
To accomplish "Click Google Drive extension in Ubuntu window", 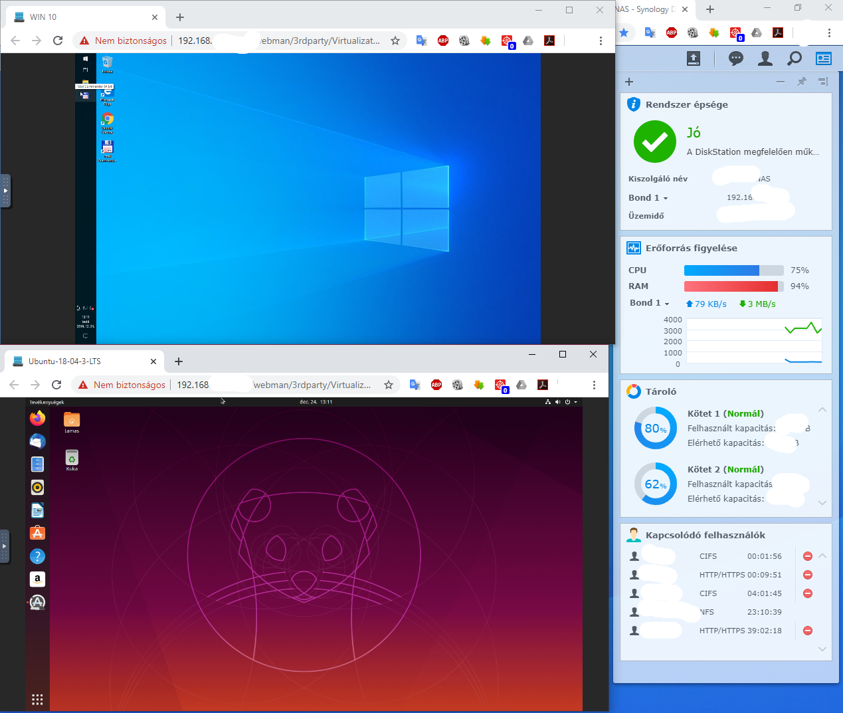I will click(x=521, y=385).
